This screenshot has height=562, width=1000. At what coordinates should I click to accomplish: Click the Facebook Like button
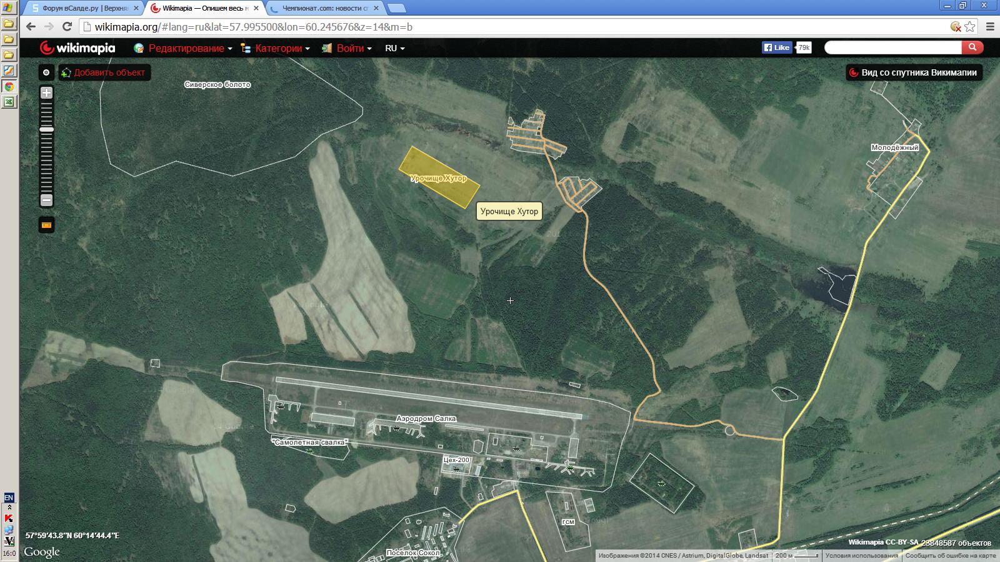(777, 47)
